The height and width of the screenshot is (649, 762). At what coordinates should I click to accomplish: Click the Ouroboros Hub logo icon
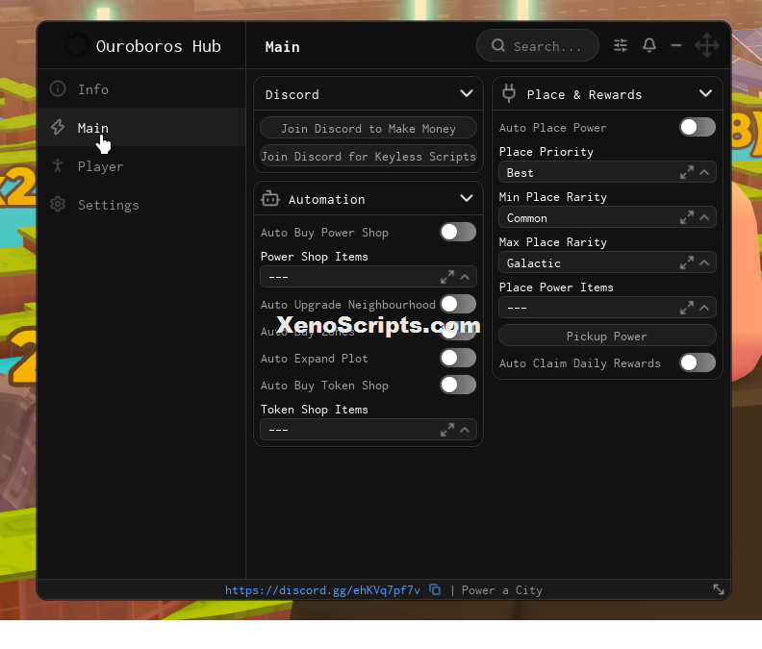pyautogui.click(x=76, y=45)
